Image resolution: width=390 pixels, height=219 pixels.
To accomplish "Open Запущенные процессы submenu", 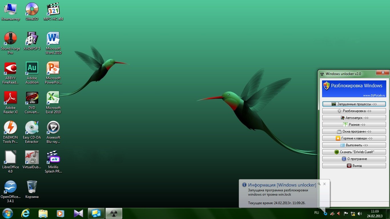I will point(354,104).
